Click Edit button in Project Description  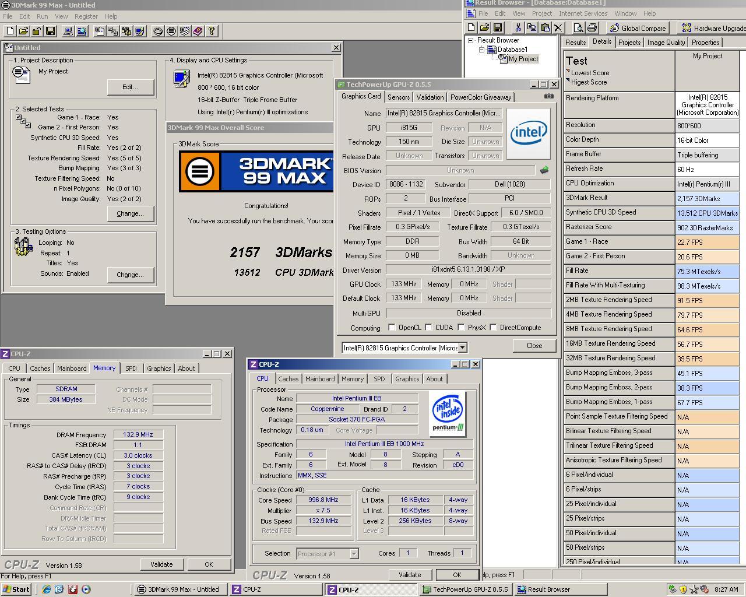click(x=130, y=87)
